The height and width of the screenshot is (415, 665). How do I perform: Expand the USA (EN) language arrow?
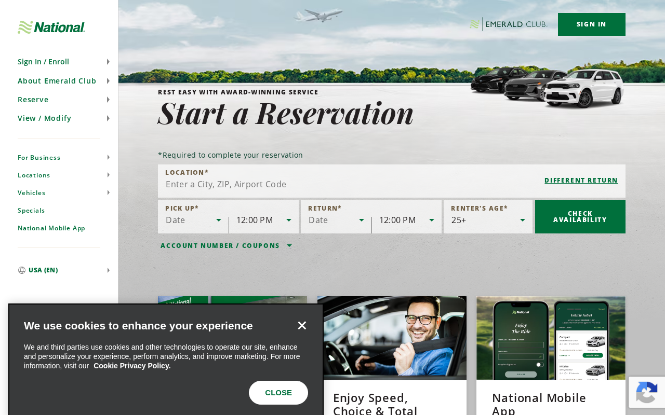pyautogui.click(x=108, y=270)
